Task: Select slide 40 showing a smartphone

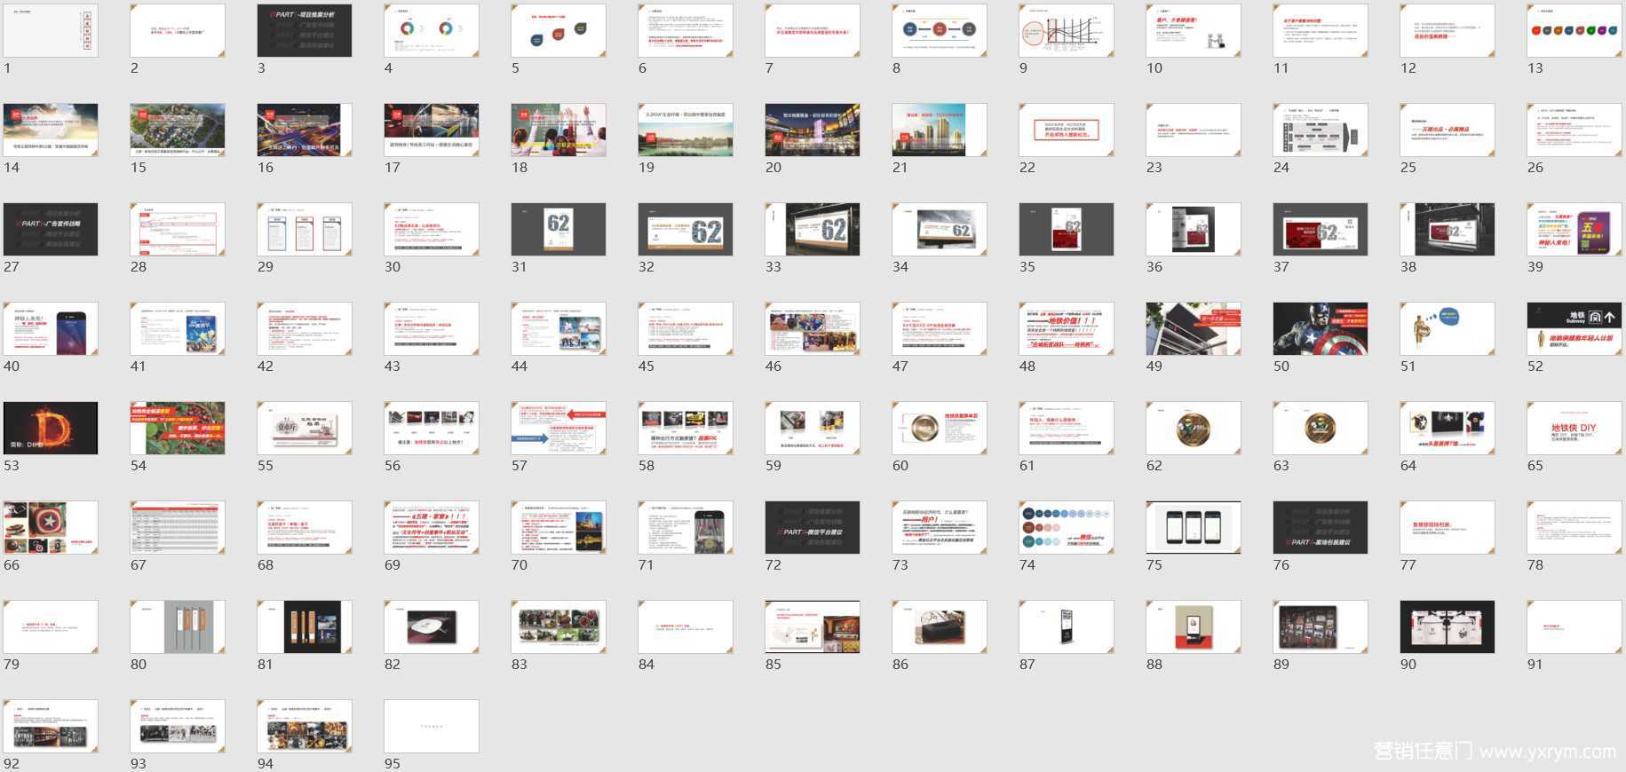Action: pyautogui.click(x=51, y=329)
